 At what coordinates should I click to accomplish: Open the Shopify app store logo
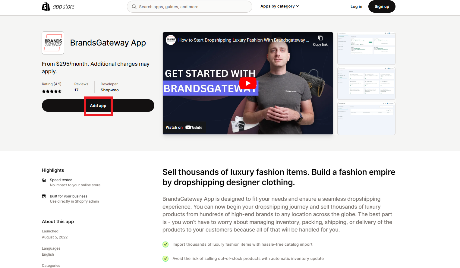[58, 7]
